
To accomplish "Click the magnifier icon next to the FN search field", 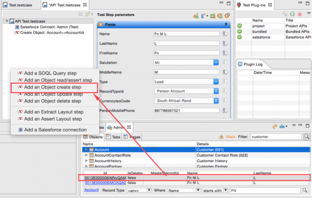I will [305, 190].
